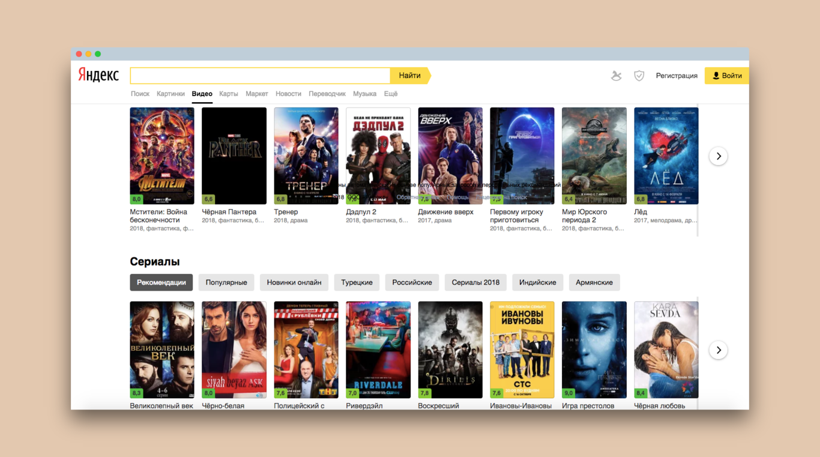The height and width of the screenshot is (457, 820).
Task: Click the search input field
Action: pos(260,76)
